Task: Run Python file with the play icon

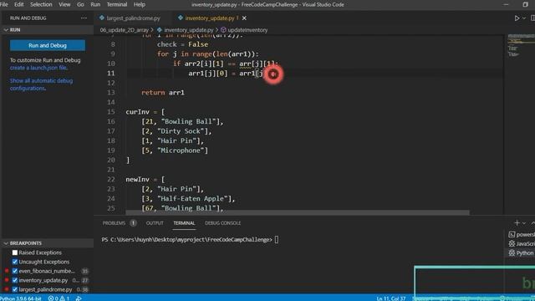Action: [x=517, y=18]
